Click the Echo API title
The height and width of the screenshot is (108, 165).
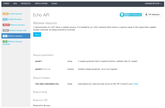click(x=41, y=15)
